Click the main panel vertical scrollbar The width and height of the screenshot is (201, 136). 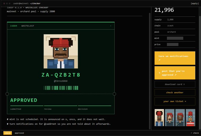(x=150, y=71)
